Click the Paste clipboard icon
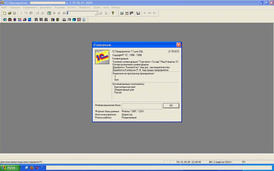The width and height of the screenshot is (274, 171). click(x=31, y=13)
